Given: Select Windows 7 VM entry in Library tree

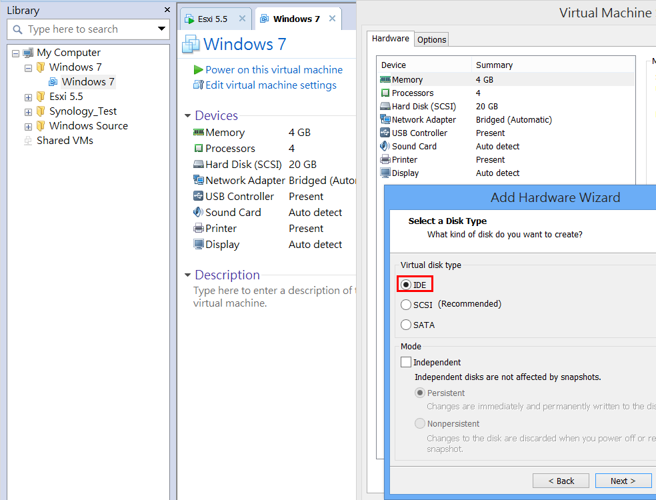Looking at the screenshot, I should (88, 81).
